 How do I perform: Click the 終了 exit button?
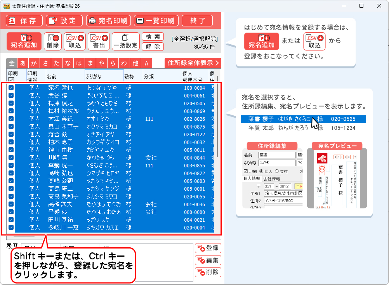click(197, 21)
